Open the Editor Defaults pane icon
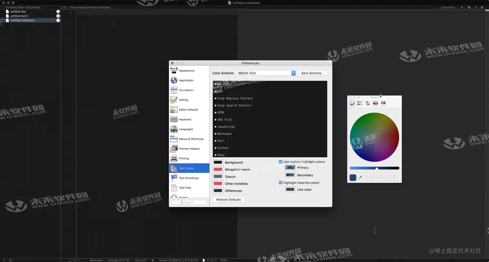 coord(174,109)
